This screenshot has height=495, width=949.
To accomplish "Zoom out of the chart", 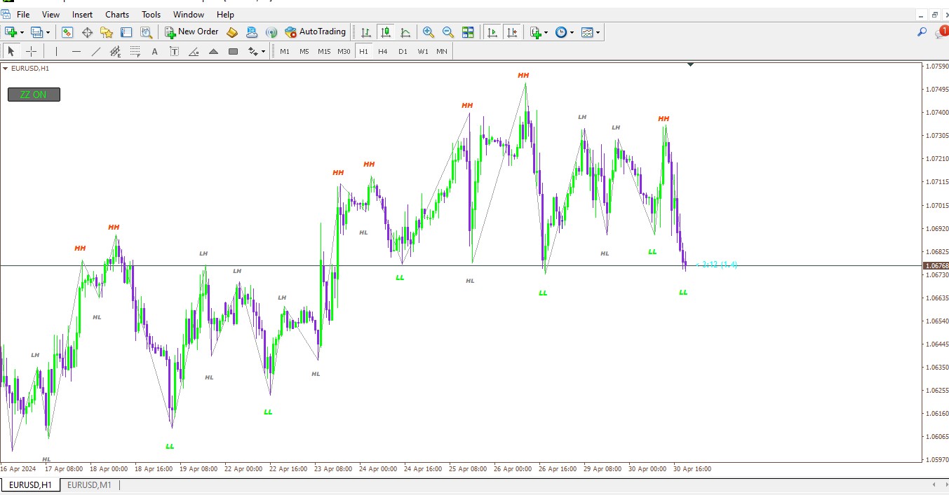I will [x=448, y=32].
